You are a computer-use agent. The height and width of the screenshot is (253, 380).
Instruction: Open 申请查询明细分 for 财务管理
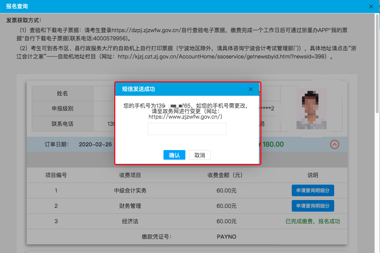point(313,206)
